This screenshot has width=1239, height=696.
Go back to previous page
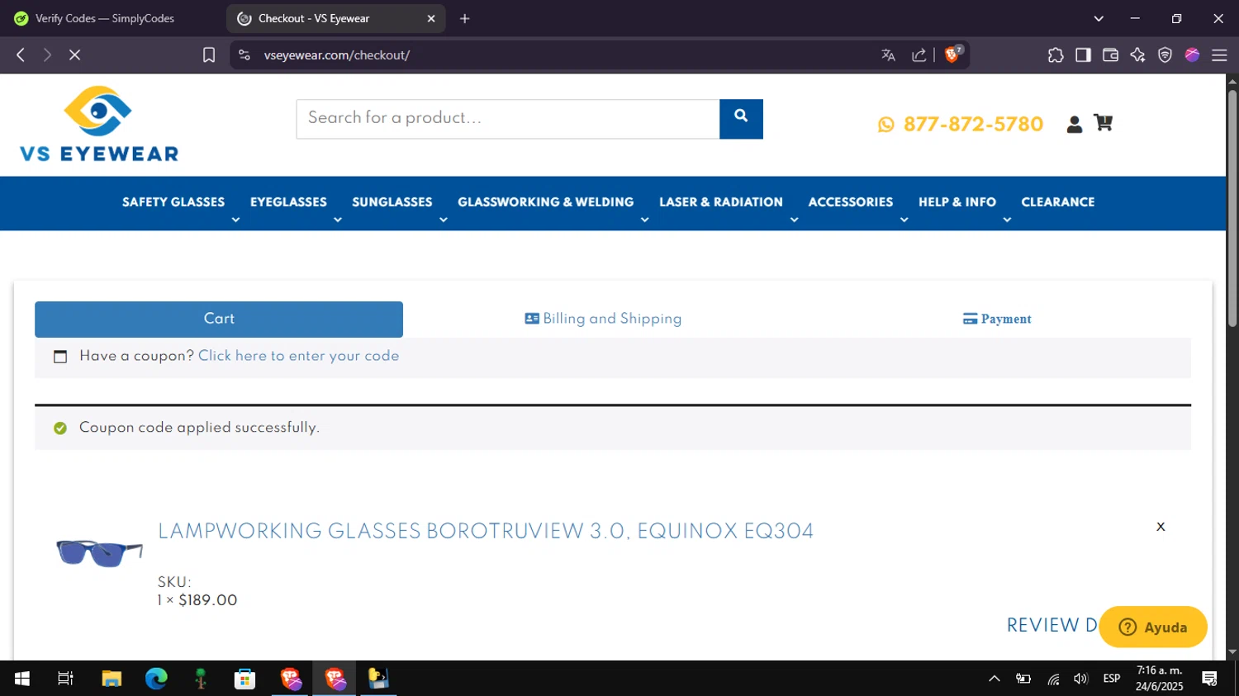[x=21, y=54]
